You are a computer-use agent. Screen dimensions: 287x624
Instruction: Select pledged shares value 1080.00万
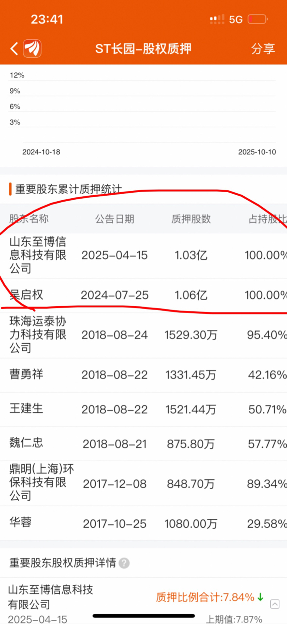tap(191, 524)
